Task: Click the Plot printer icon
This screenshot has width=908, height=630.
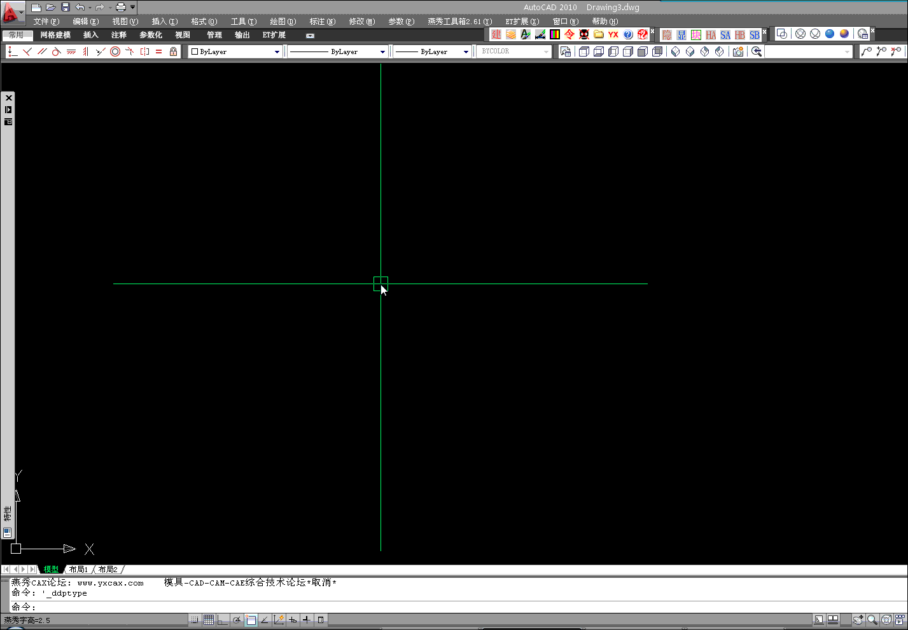Action: (120, 8)
